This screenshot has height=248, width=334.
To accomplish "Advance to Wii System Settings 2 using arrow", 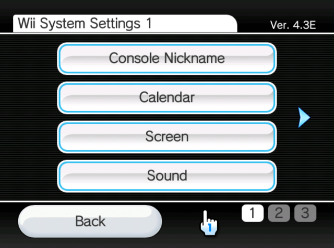I will 304,117.
